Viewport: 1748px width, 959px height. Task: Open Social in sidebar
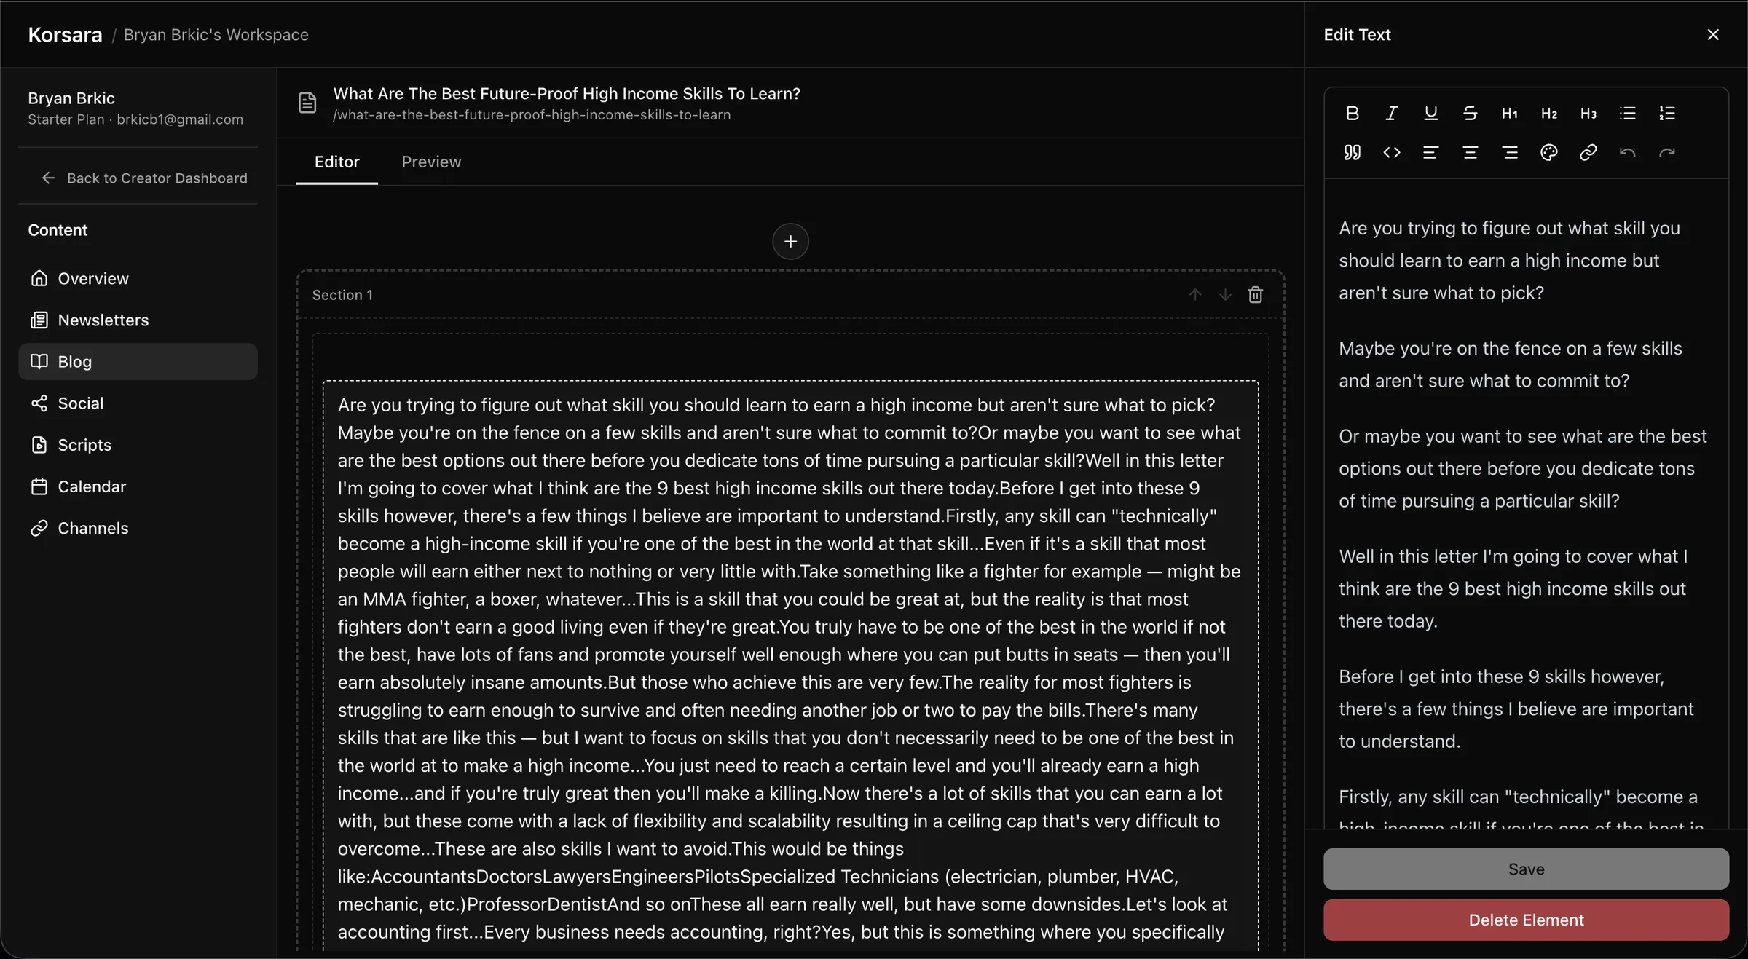click(x=138, y=403)
